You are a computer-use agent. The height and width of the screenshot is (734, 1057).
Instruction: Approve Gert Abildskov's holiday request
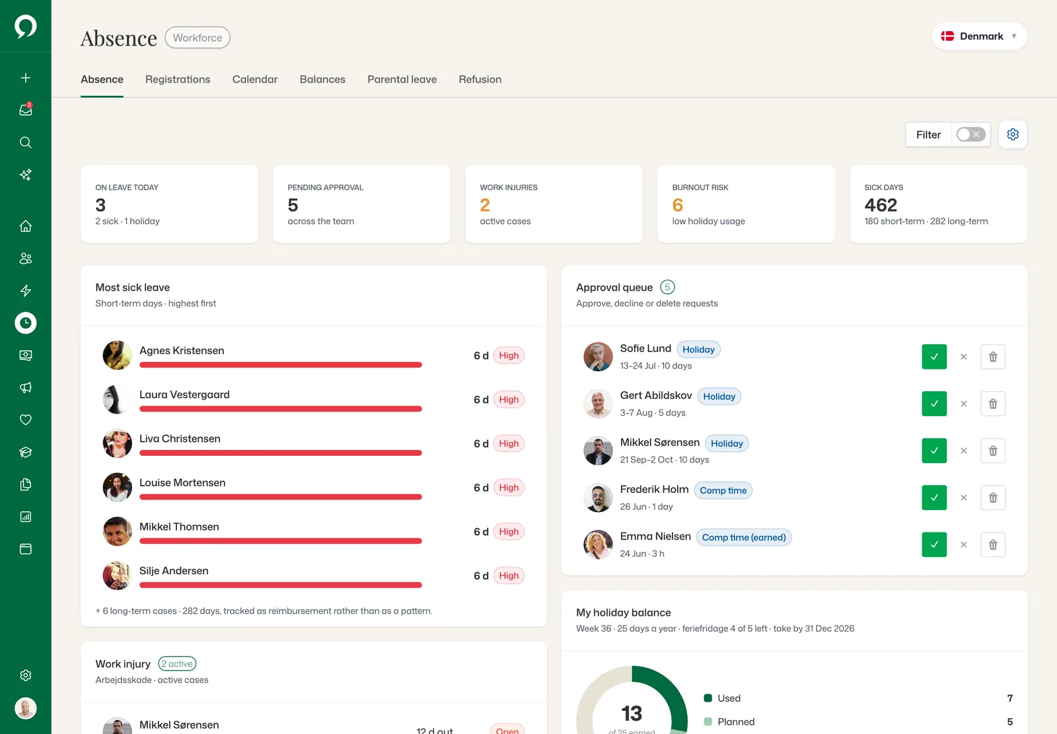[934, 404]
